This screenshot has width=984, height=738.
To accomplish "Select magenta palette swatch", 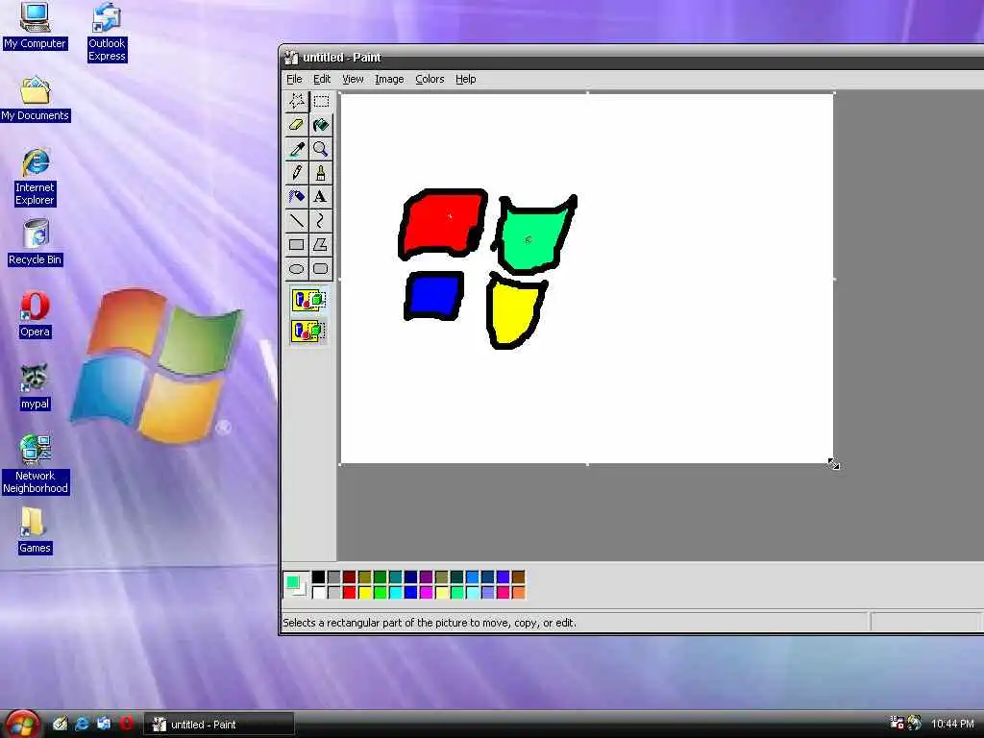I will (x=426, y=592).
